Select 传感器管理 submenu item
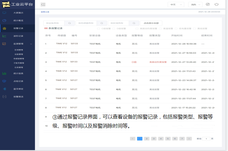The image size is (228, 151). click(19, 59)
